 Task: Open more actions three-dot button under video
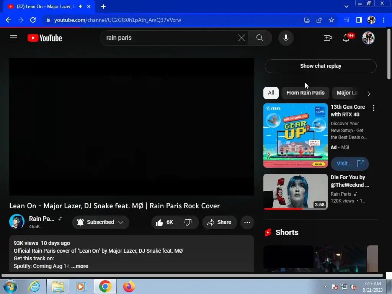pos(247,222)
